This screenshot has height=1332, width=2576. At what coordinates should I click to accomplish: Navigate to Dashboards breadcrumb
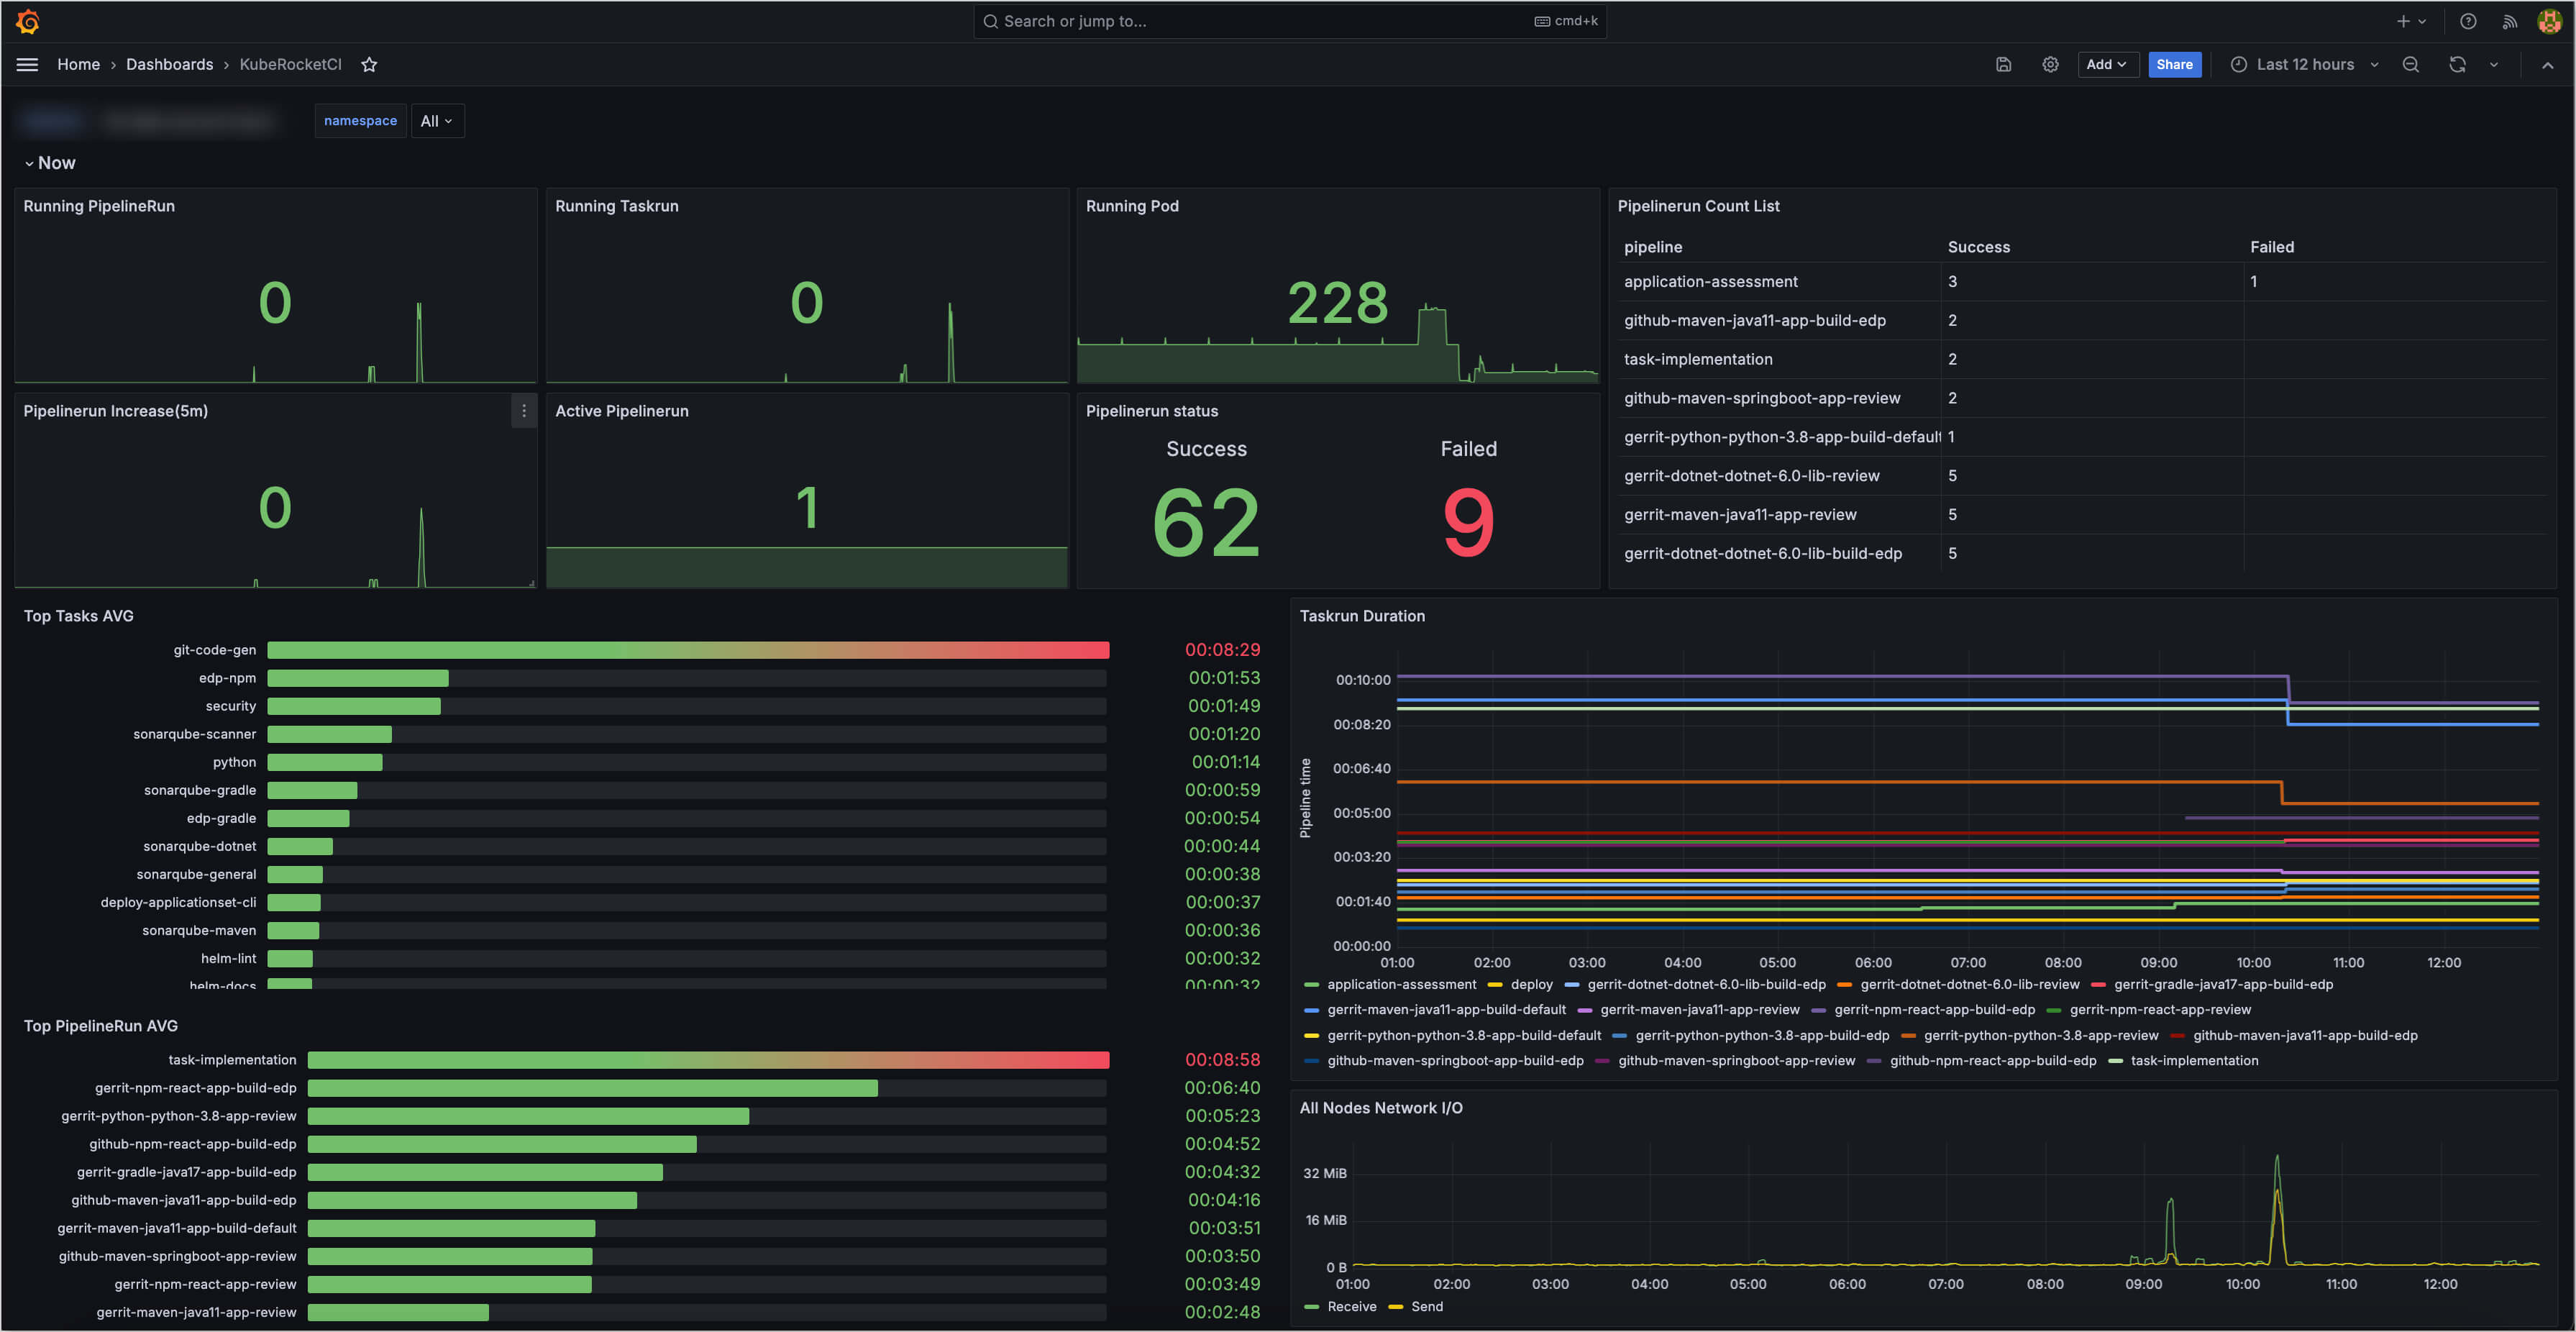(x=169, y=64)
